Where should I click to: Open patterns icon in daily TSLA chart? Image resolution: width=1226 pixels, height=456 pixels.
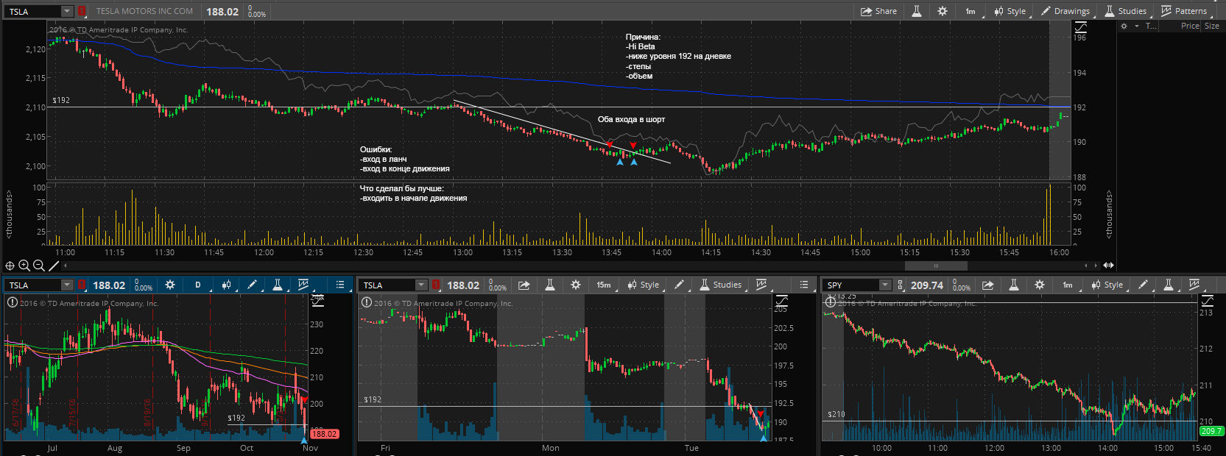[303, 285]
